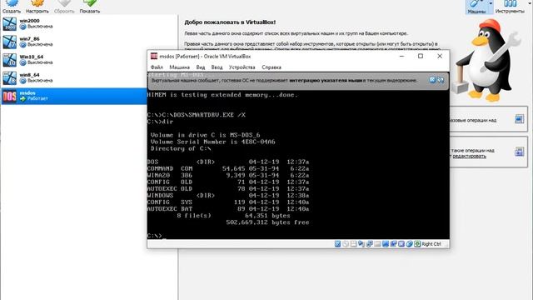
Task: Click the audio status bar icon
Action: (x=361, y=244)
